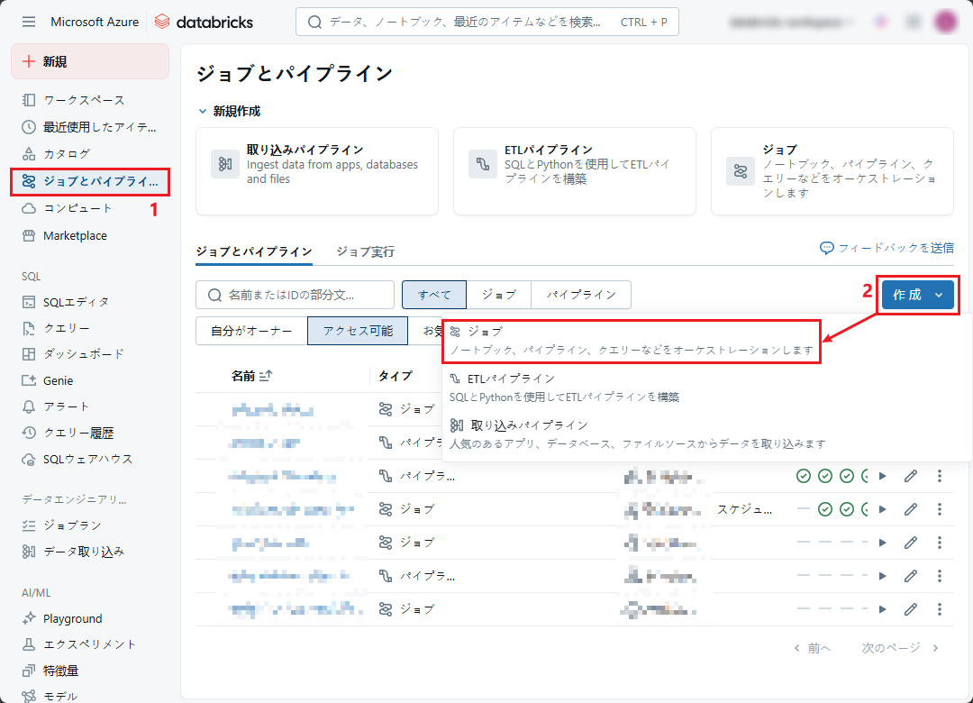The image size is (973, 703).
Task: Click the Catalog icon in sidebar
Action: (29, 154)
